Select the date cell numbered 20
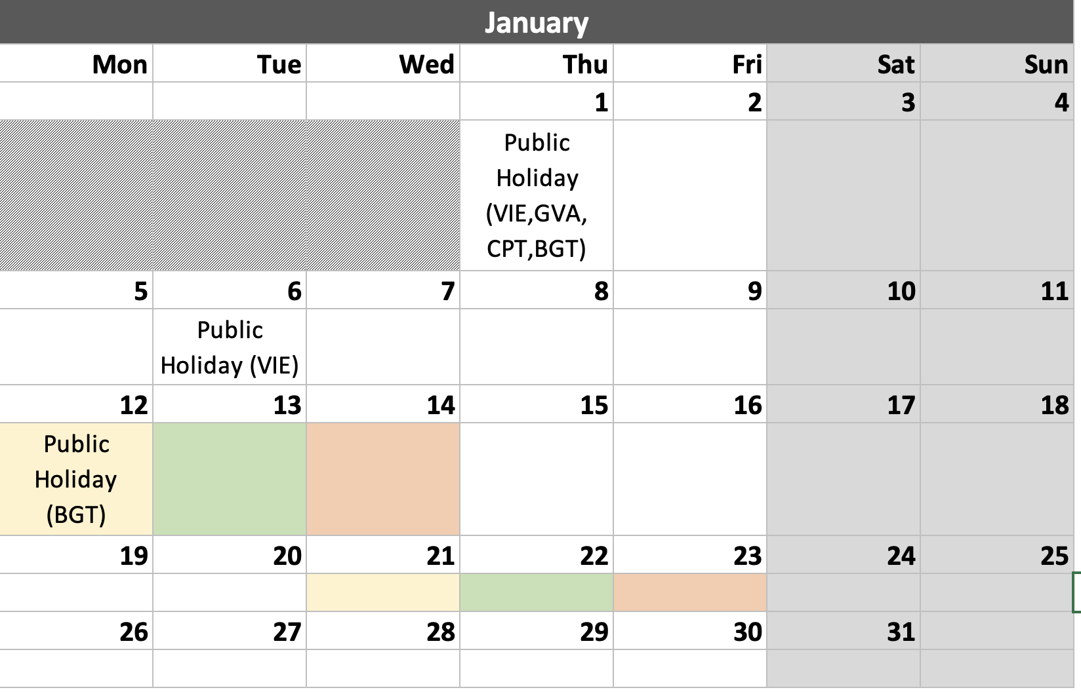Viewport: 1081px width, 692px height. pos(230,555)
